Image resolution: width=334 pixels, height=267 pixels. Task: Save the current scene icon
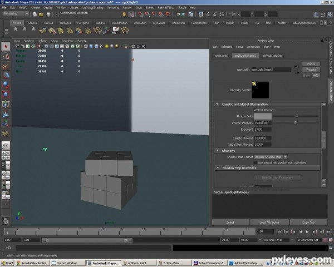point(48,14)
